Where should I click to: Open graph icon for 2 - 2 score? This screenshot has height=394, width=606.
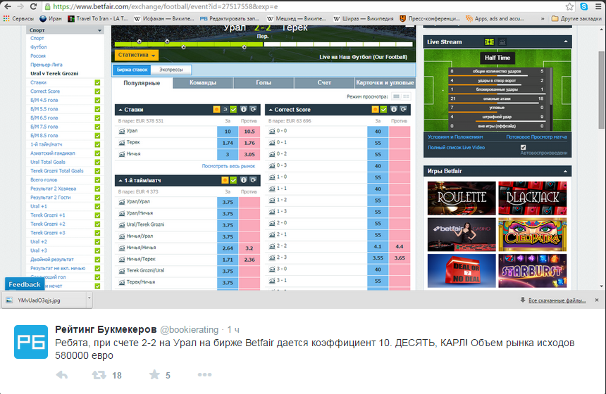272,246
